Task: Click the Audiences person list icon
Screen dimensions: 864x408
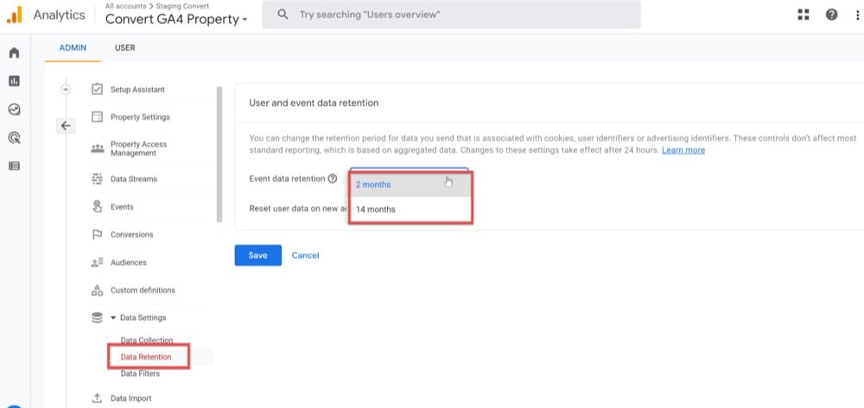Action: coord(97,263)
